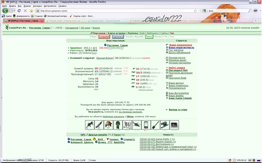Open the assault rifle equipment slot
The image size is (262, 163).
[90, 125]
